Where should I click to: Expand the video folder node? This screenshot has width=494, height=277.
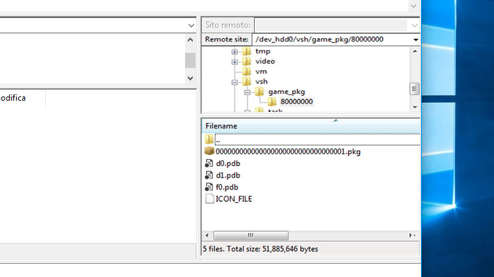234,62
